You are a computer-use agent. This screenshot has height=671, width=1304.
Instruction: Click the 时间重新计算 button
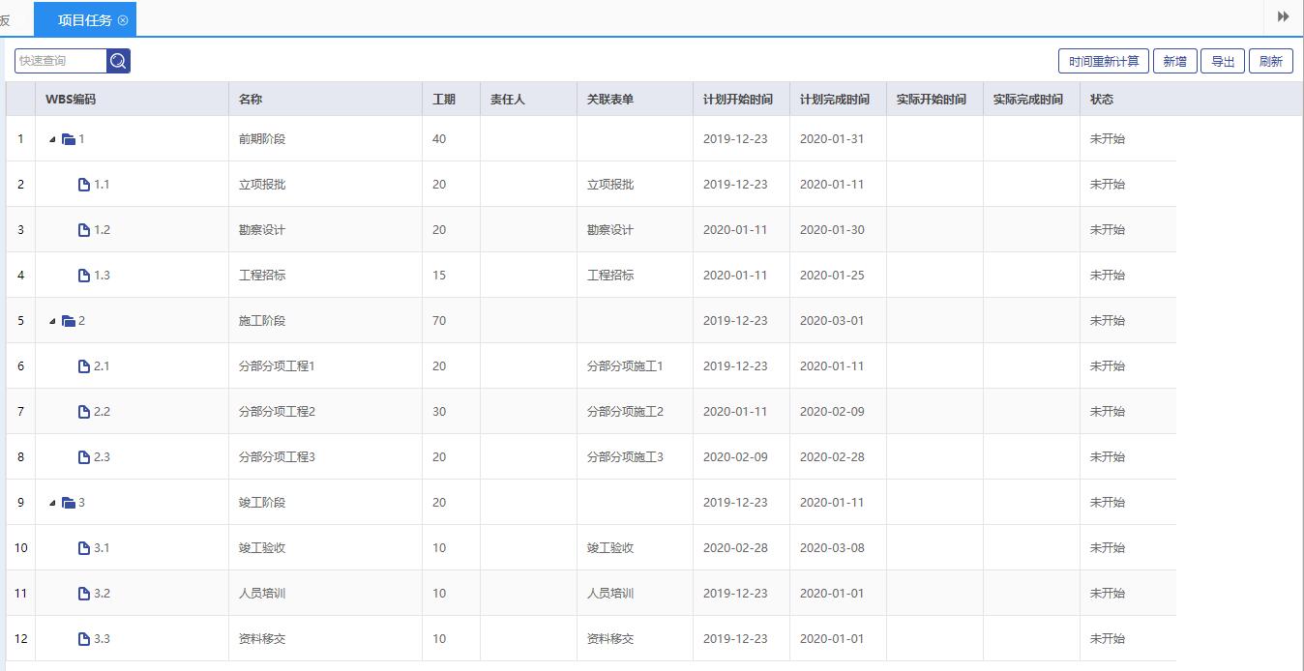click(x=1104, y=61)
